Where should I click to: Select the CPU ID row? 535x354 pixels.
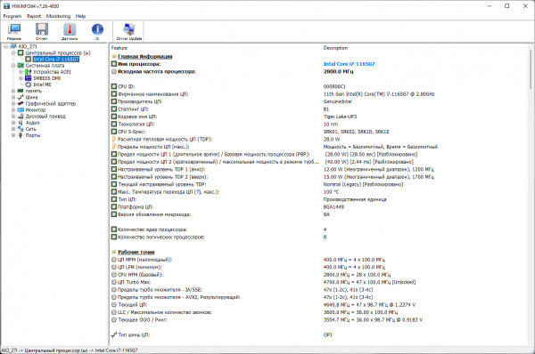318,86
